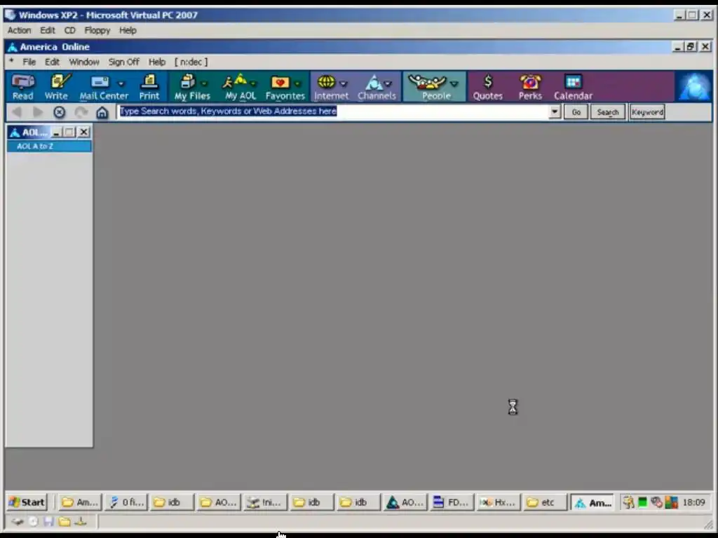Open Mail Center from the toolbar
Image resolution: width=718 pixels, height=538 pixels.
100,86
